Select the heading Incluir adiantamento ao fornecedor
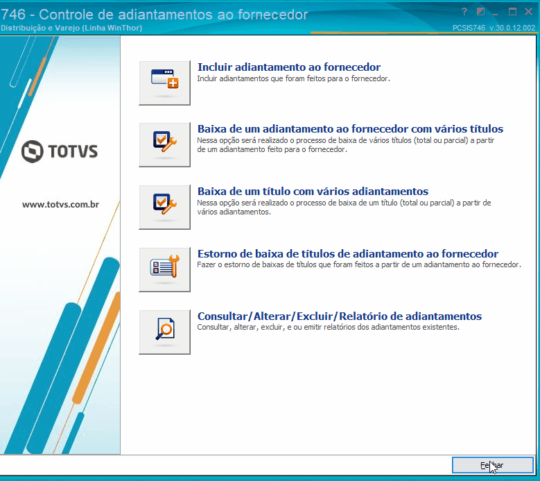 pos(289,67)
